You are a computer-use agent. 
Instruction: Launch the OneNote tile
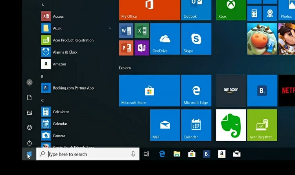(142, 48)
